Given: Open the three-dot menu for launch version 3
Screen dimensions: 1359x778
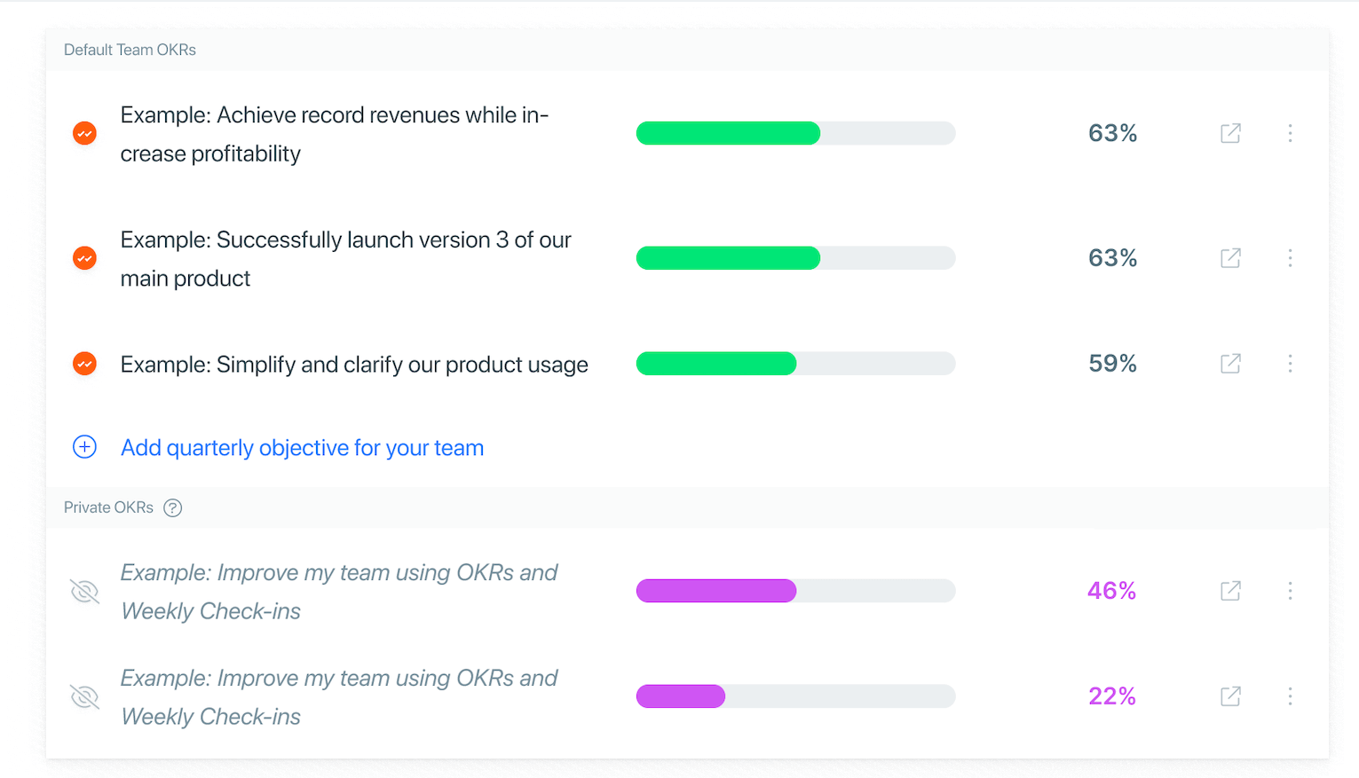Looking at the screenshot, I should pyautogui.click(x=1290, y=258).
